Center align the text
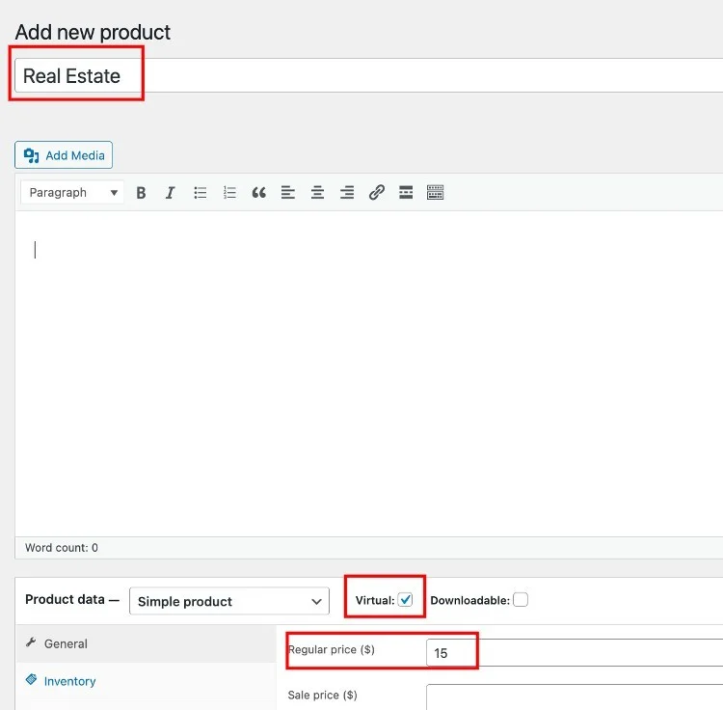The width and height of the screenshot is (723, 710). (317, 192)
